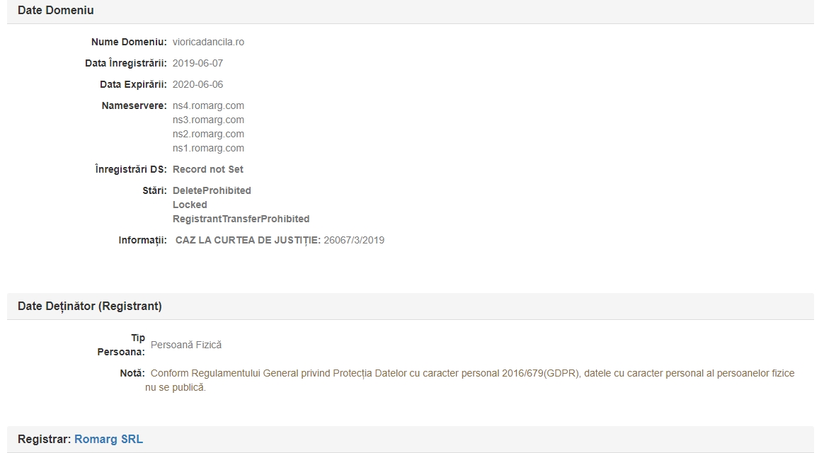819x453 pixels.
Task: Select the expiration date 2020-06-06
Action: (197, 84)
